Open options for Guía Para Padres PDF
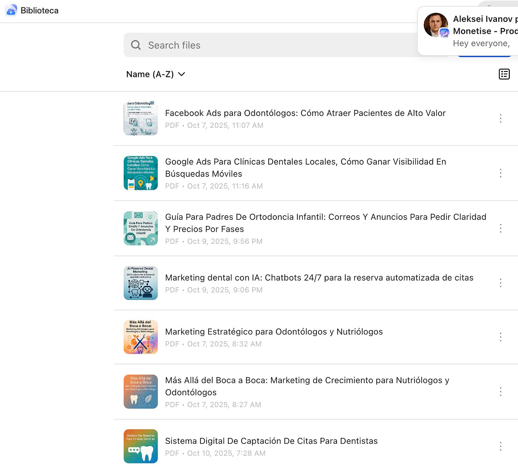518x473 pixels. pos(501,228)
